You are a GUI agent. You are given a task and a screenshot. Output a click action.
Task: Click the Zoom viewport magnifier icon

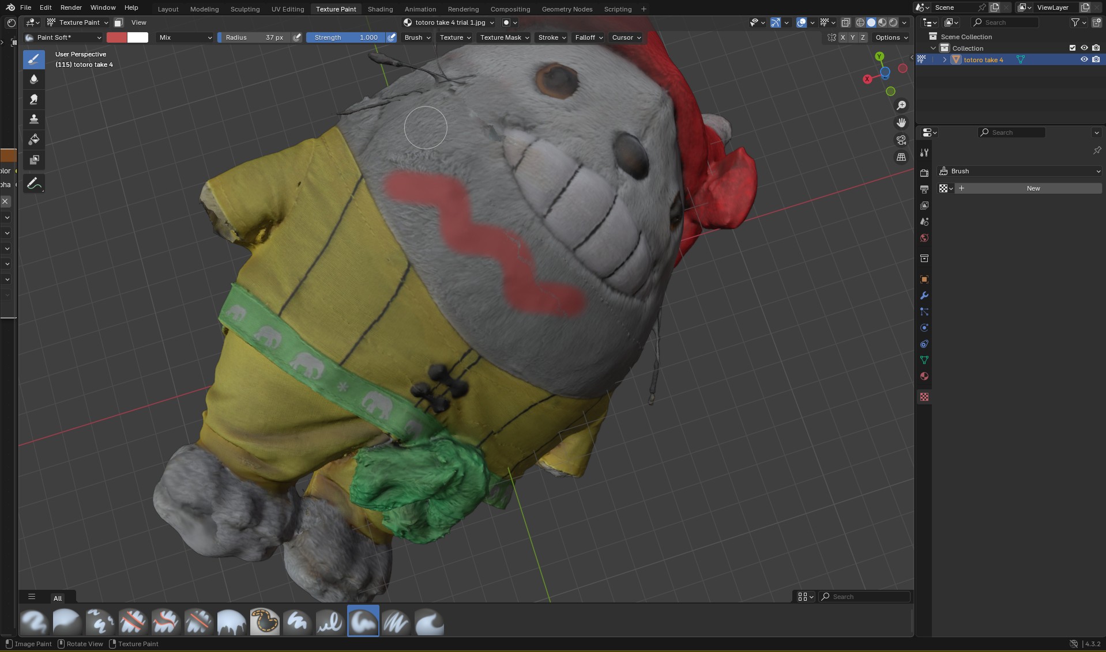pyautogui.click(x=901, y=105)
